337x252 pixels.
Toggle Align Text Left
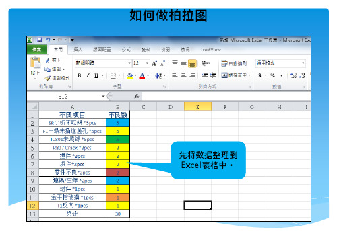[175, 75]
